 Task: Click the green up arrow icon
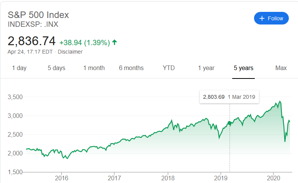(x=114, y=42)
